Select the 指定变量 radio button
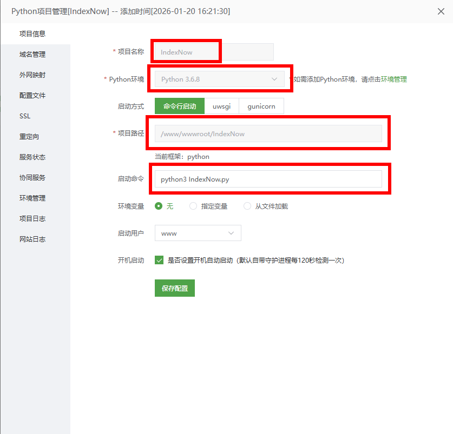Image resolution: width=453 pixels, height=434 pixels. pyautogui.click(x=193, y=206)
